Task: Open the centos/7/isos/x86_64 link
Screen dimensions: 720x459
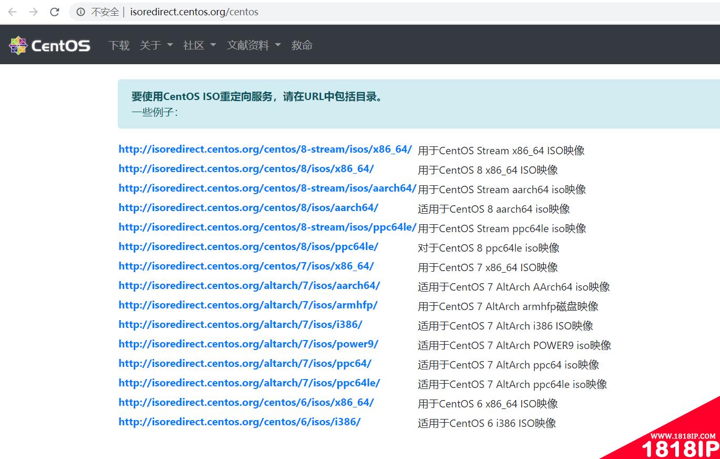Action: pyautogui.click(x=246, y=266)
